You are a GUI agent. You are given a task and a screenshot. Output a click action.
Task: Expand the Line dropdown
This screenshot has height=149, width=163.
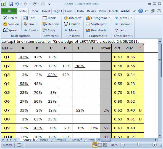click(x=36, y=24)
